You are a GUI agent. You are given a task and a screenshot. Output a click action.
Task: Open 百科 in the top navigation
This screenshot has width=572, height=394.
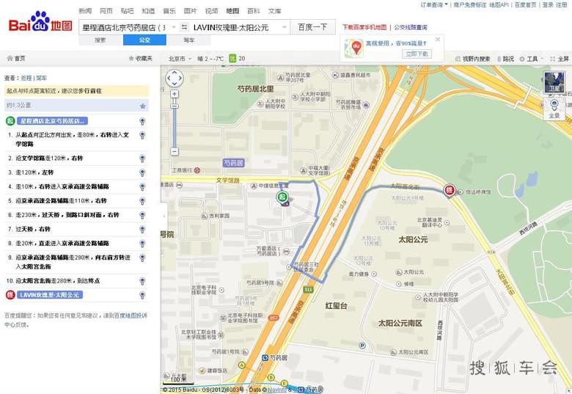point(254,11)
